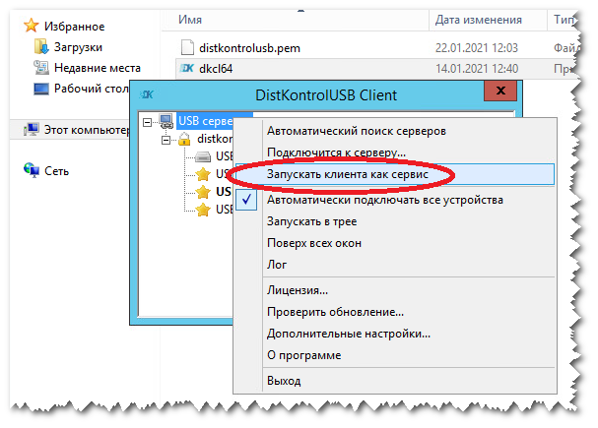Click the Недавние места icon
The height and width of the screenshot is (428, 598).
(41, 68)
